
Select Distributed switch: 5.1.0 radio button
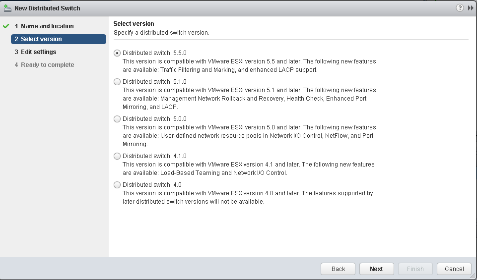click(x=117, y=82)
